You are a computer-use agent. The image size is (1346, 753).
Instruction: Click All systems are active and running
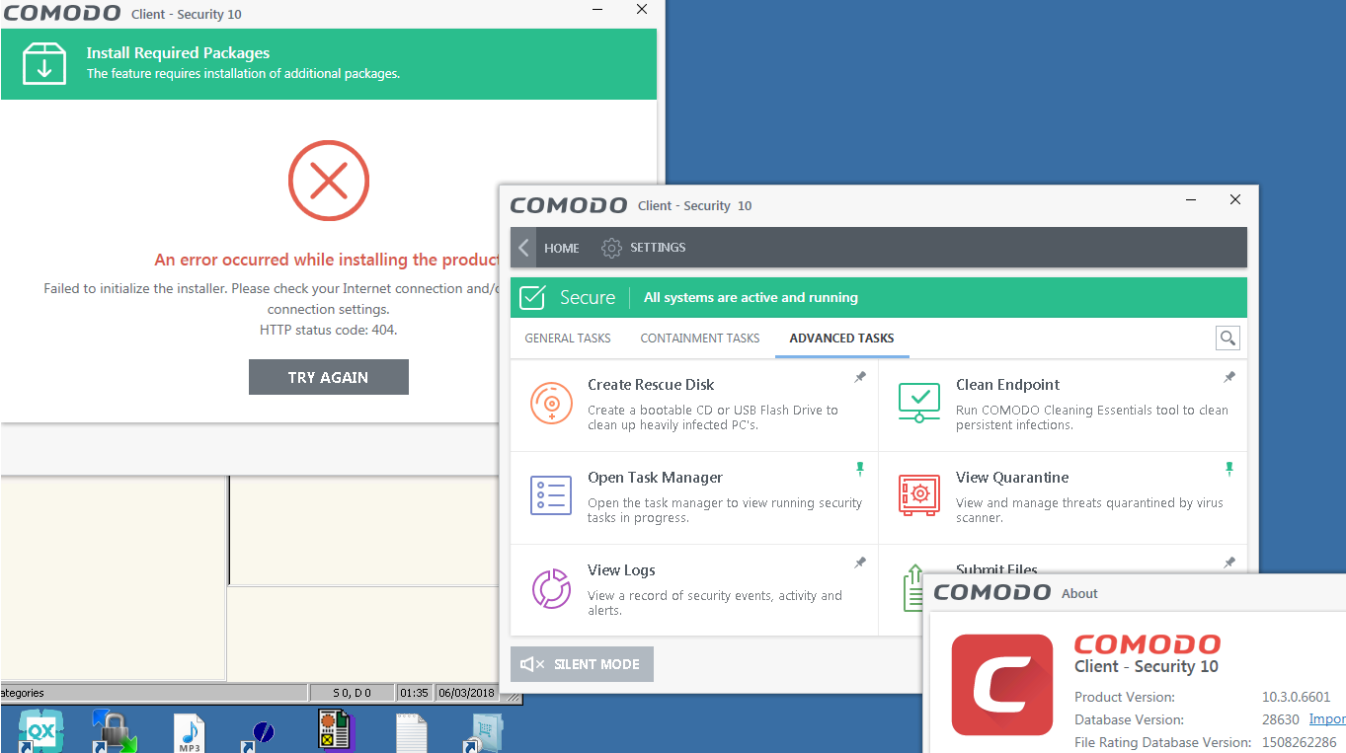coord(751,297)
